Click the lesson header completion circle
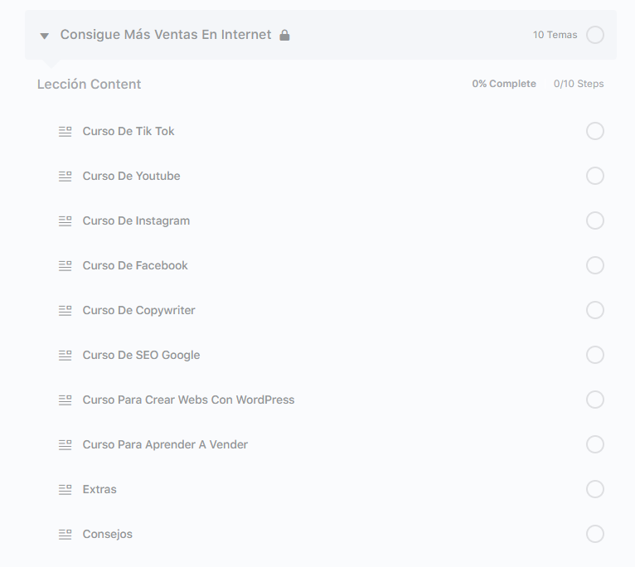Image resolution: width=635 pixels, height=567 pixels. (x=594, y=35)
